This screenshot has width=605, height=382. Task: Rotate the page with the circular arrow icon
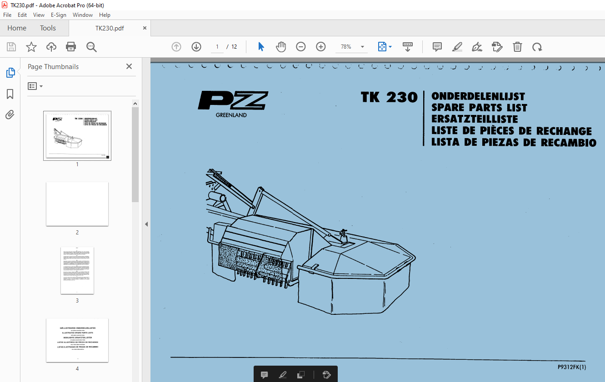pyautogui.click(x=537, y=47)
